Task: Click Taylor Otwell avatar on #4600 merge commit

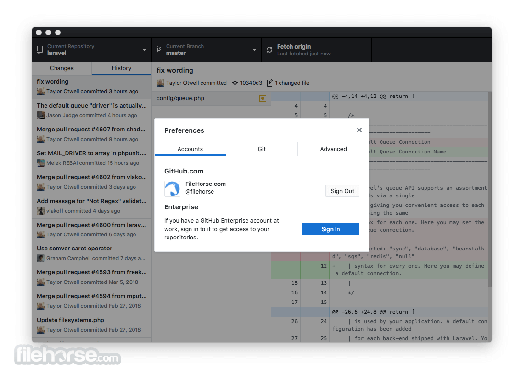Action: coord(41,234)
